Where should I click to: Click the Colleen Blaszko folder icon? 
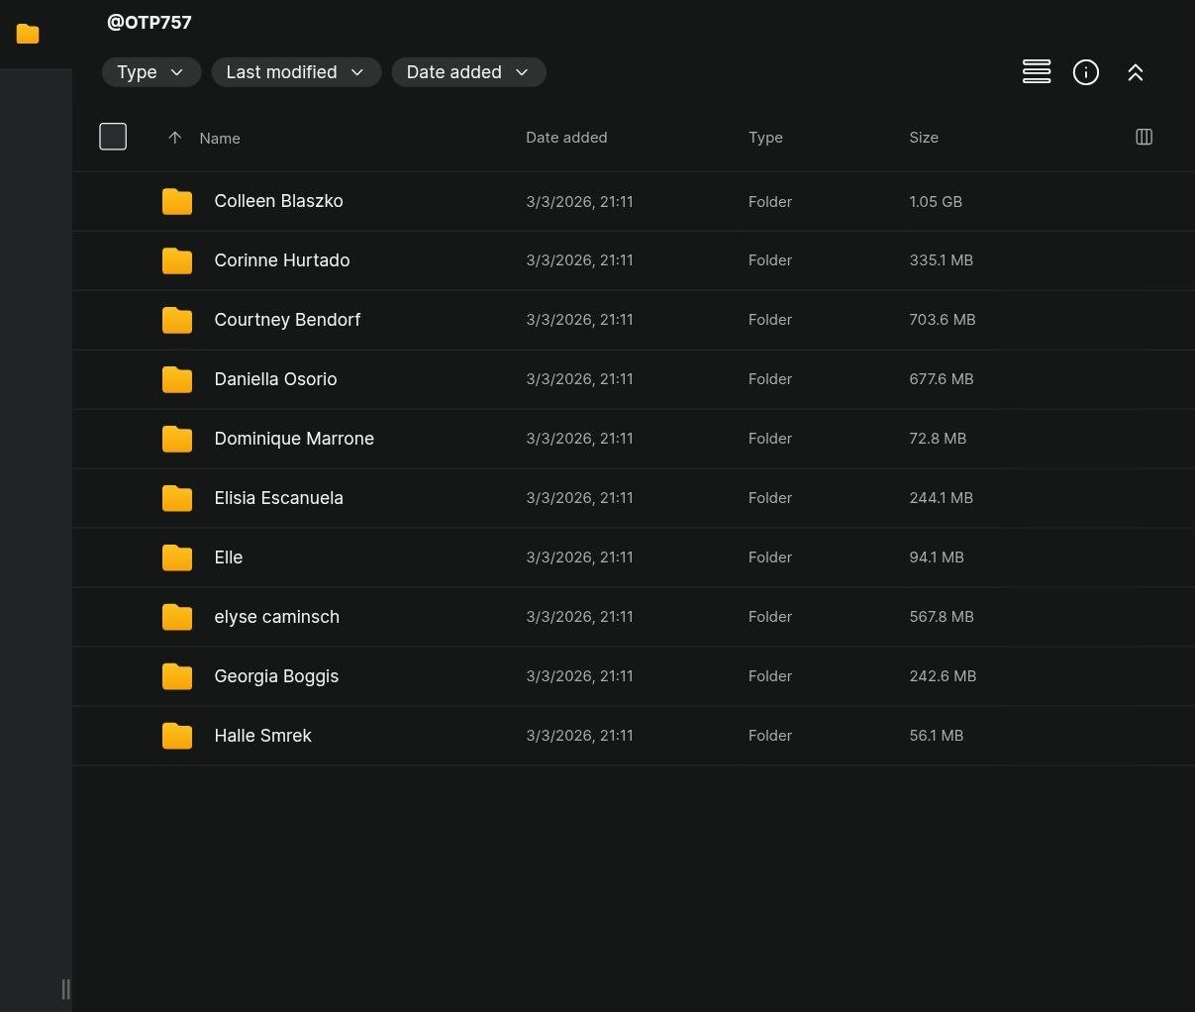click(177, 201)
